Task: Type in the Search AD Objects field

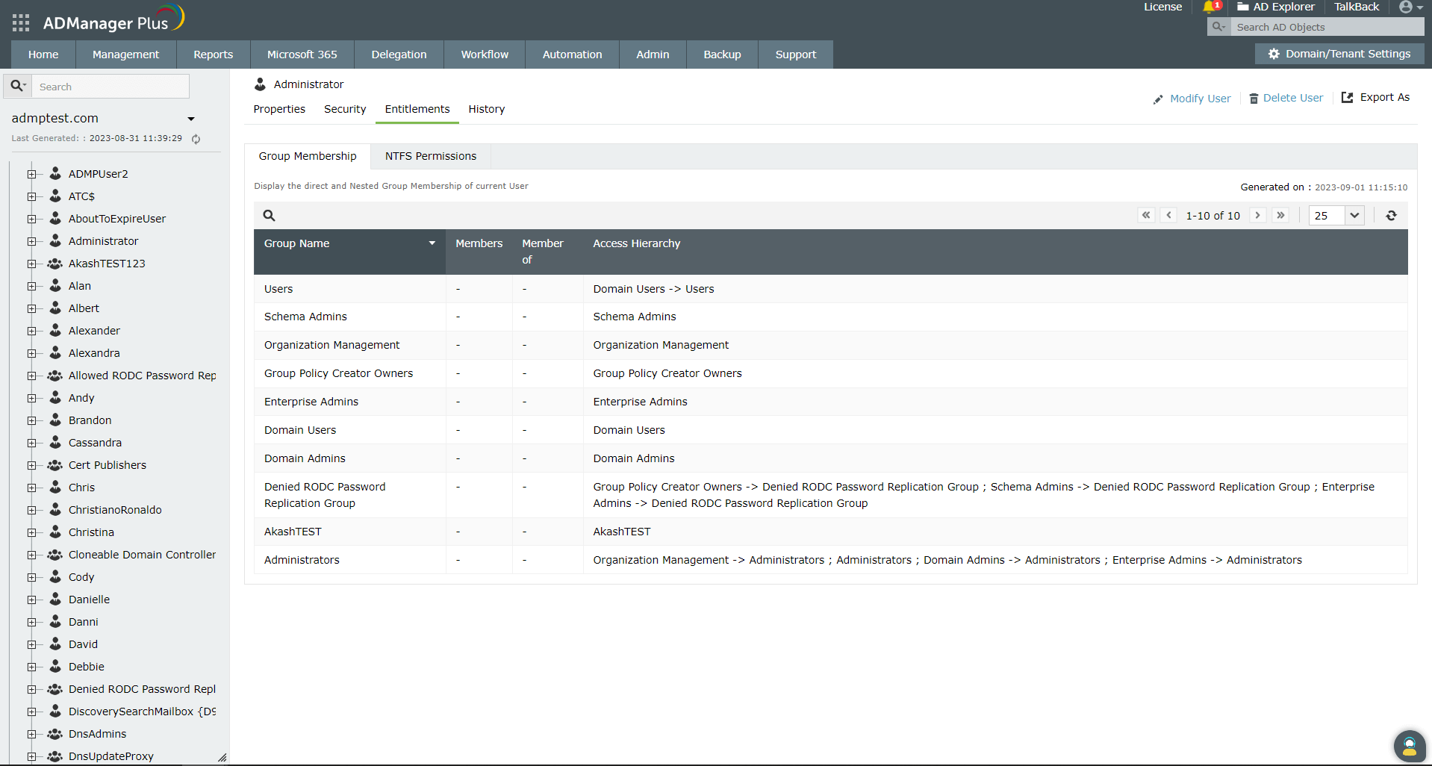Action: click(x=1327, y=27)
